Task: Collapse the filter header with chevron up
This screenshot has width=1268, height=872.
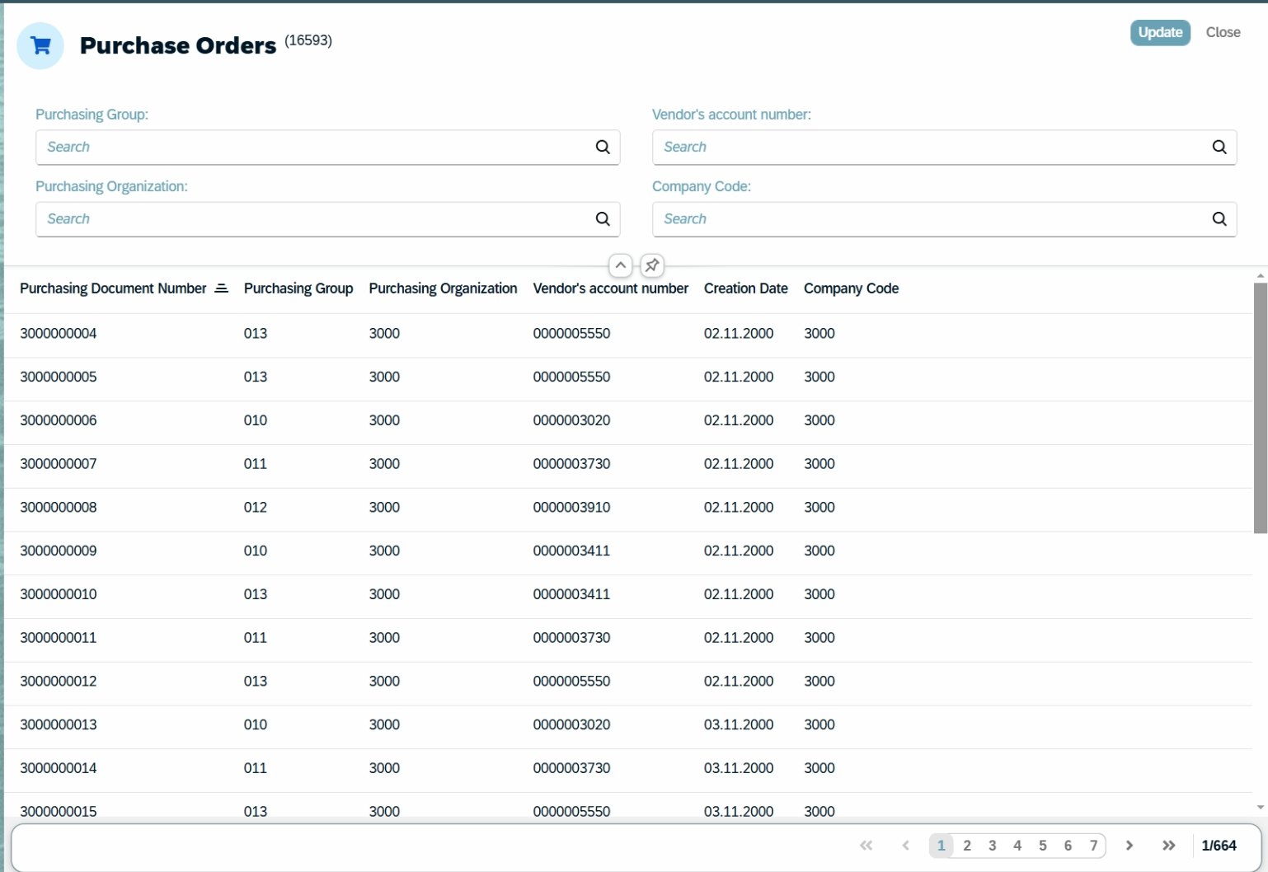Action: coord(621,265)
